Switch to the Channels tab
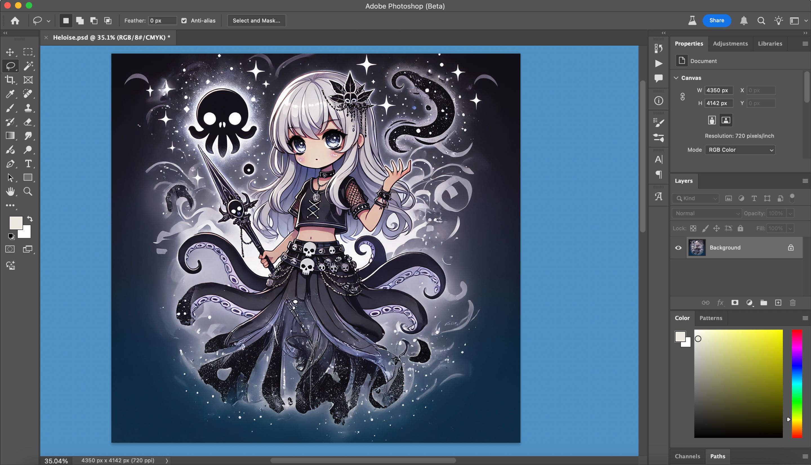The width and height of the screenshot is (811, 465). [x=687, y=456]
